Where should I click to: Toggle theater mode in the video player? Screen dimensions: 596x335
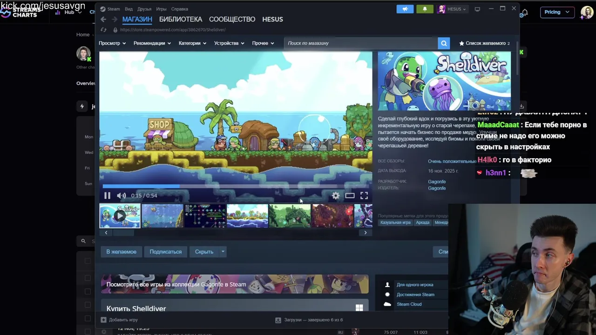pyautogui.click(x=350, y=196)
